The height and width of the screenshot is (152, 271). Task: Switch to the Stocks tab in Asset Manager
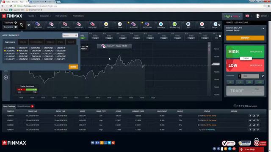(x=22, y=42)
